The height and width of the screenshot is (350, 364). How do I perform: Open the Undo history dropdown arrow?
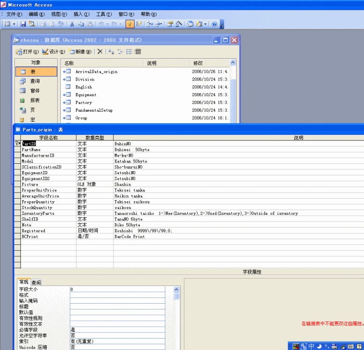click(108, 24)
